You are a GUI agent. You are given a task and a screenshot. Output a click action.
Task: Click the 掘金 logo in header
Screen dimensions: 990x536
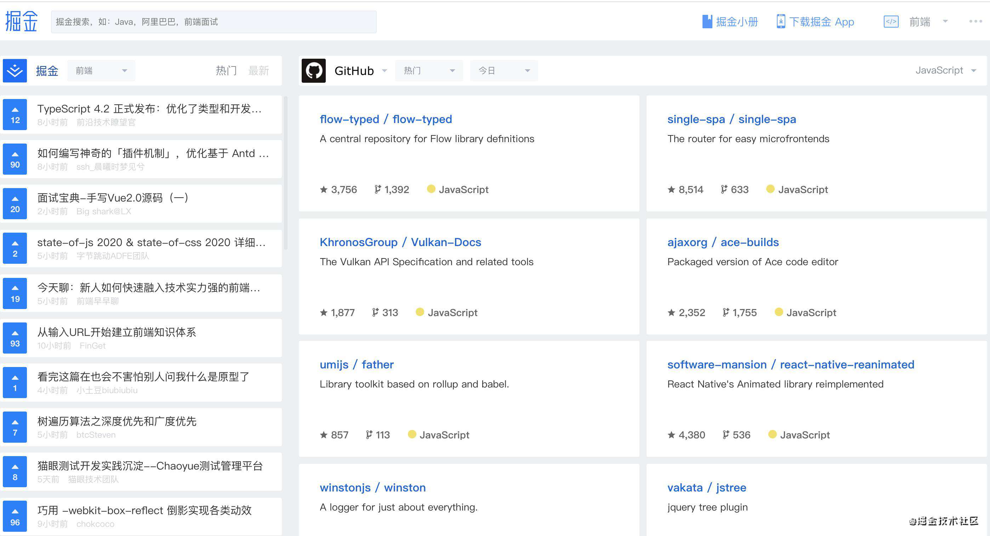(x=22, y=21)
